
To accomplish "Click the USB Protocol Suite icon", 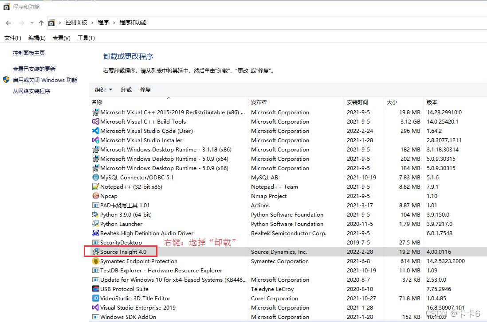I will pyautogui.click(x=96, y=289).
